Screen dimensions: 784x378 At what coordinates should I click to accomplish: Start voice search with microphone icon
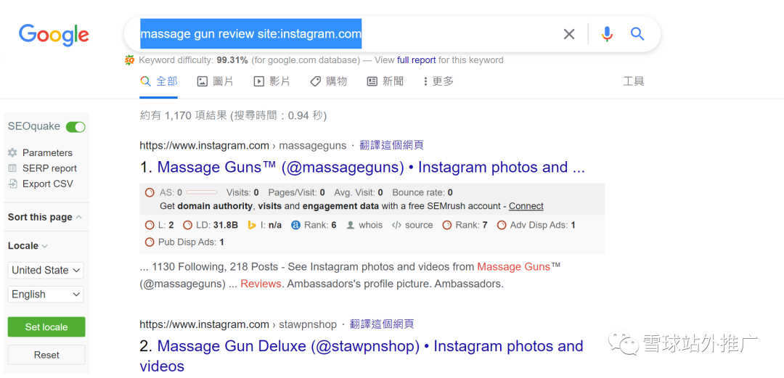(607, 34)
